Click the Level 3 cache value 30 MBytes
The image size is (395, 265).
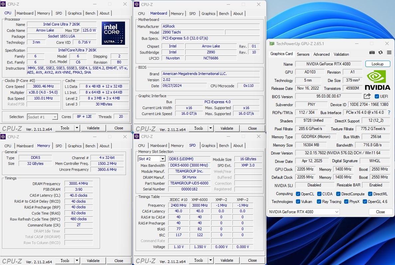[x=104, y=104]
